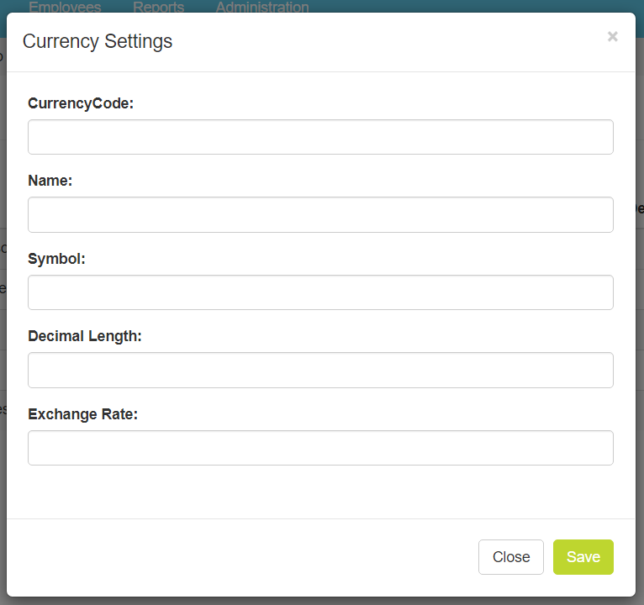Click the Currency Settings dialog title
The image size is (644, 605).
(x=98, y=41)
